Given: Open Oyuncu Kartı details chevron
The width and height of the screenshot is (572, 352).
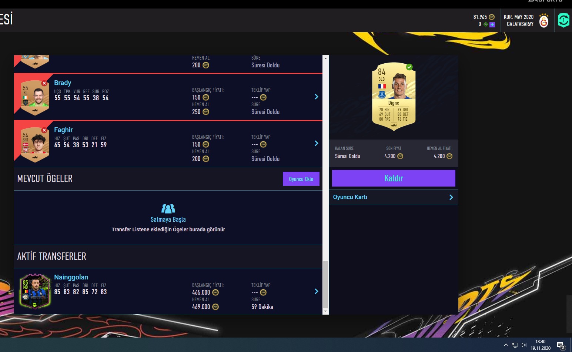Looking at the screenshot, I should coord(451,197).
